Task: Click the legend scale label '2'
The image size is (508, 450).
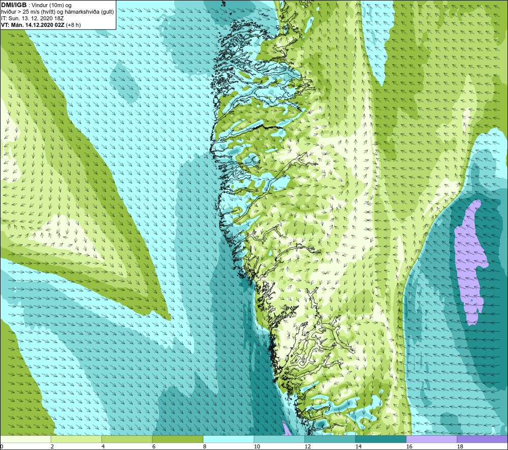Action: (x=52, y=447)
